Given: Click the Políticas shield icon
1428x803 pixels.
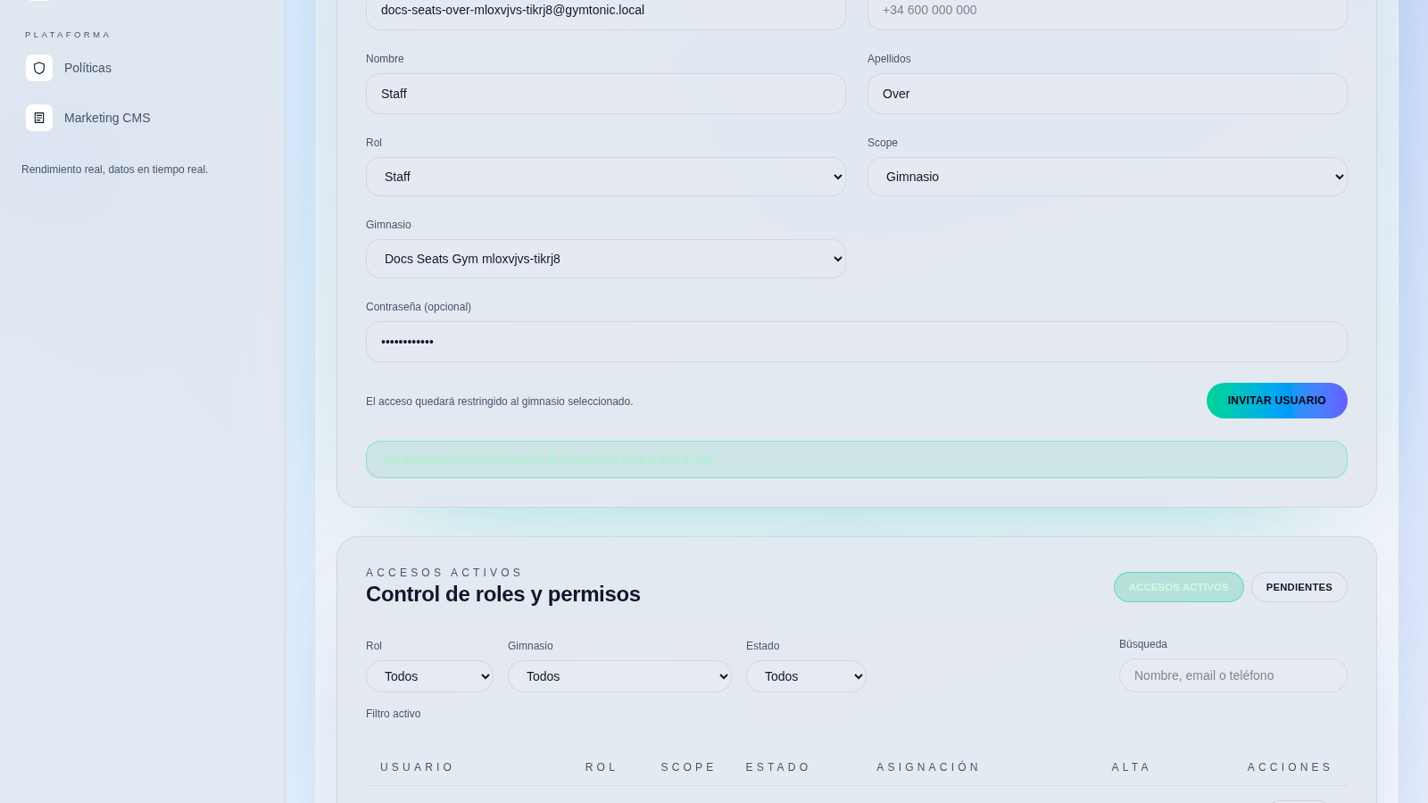Looking at the screenshot, I should tap(39, 68).
